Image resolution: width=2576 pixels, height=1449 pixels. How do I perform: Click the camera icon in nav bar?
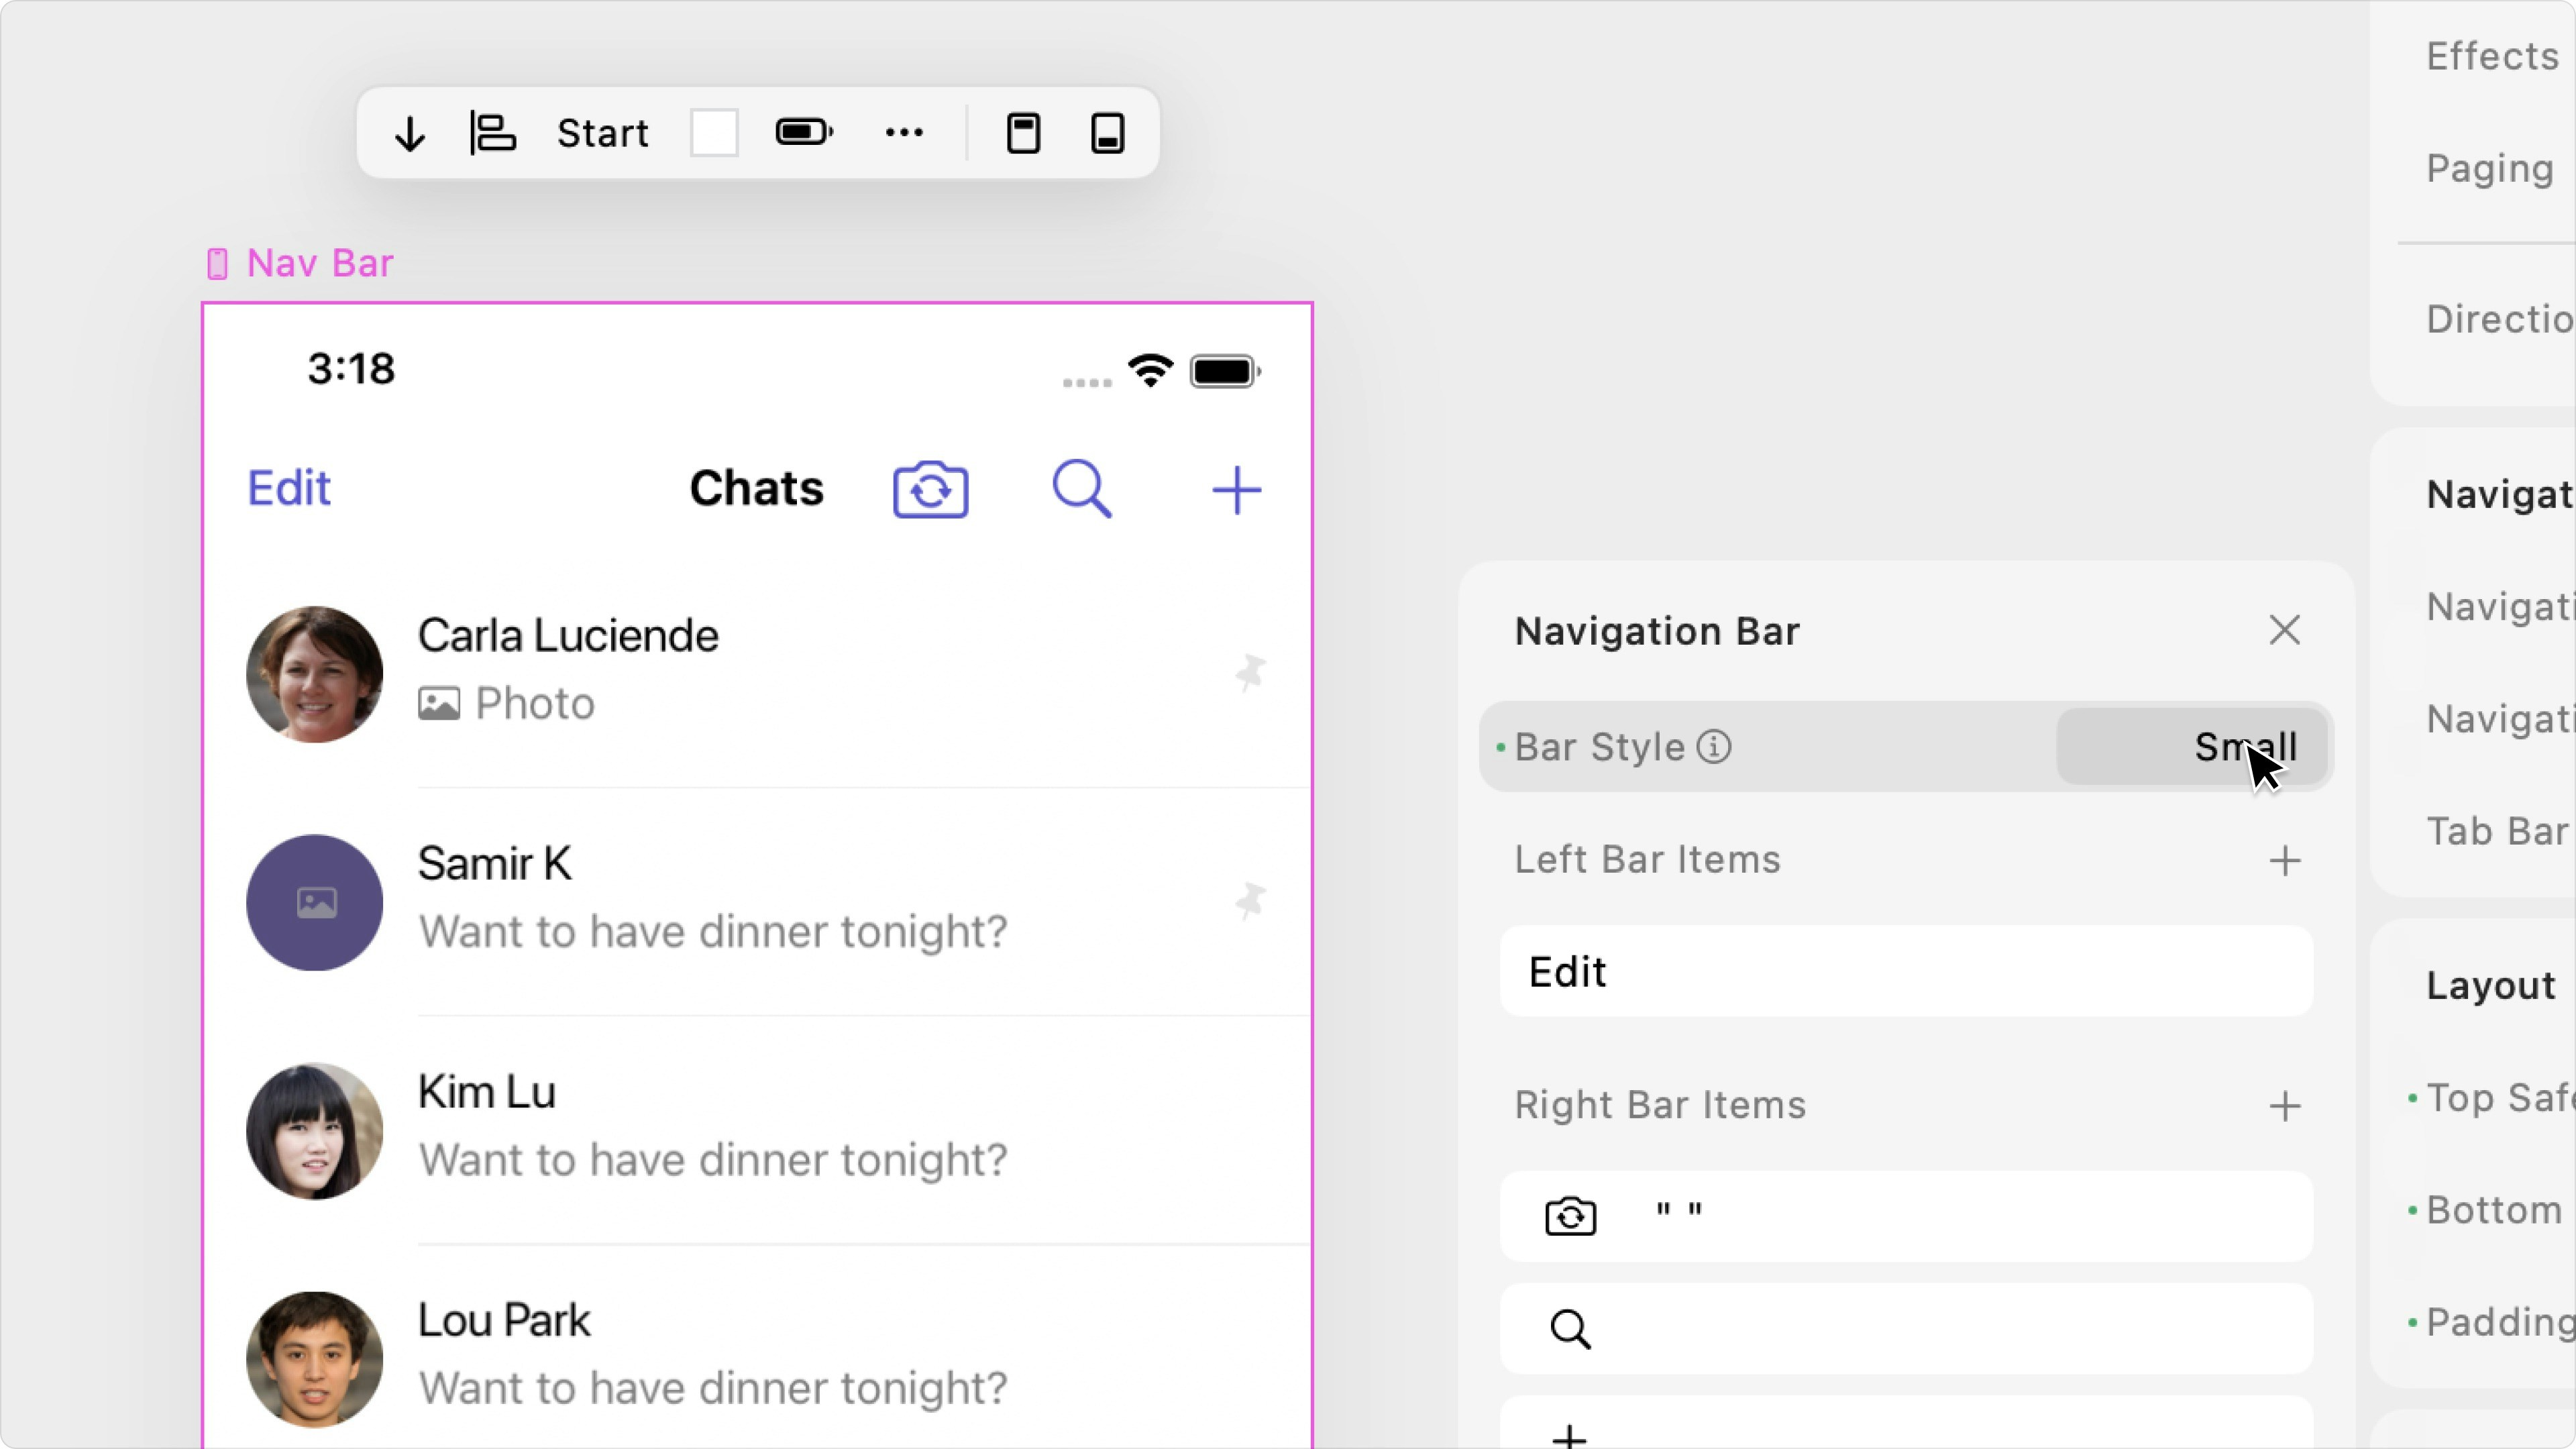[930, 490]
